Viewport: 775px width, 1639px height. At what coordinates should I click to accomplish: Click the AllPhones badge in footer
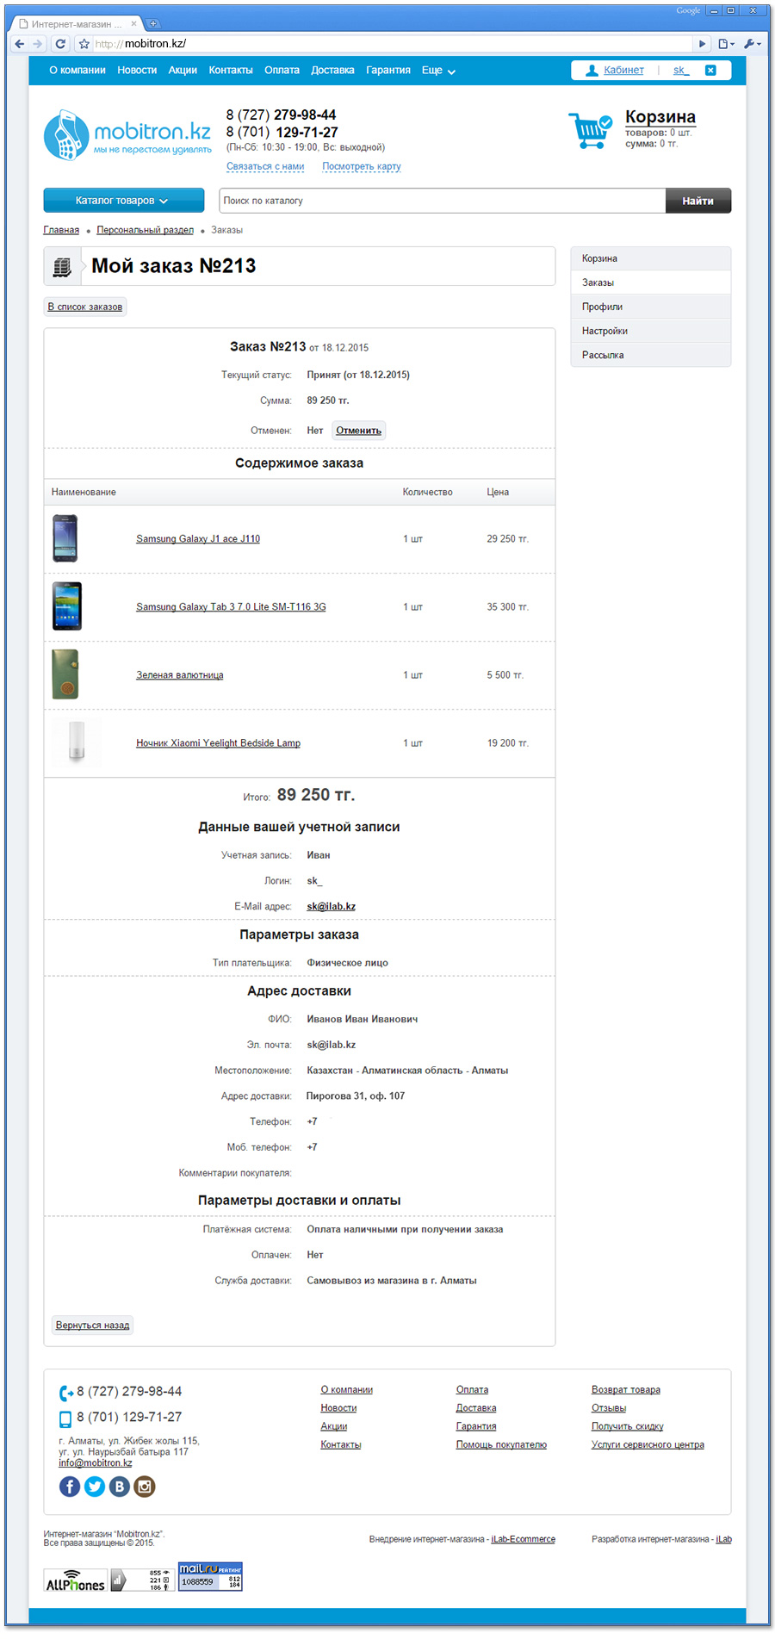point(75,1580)
